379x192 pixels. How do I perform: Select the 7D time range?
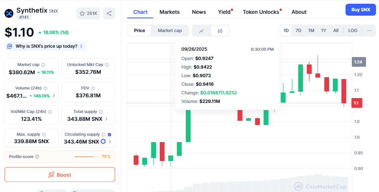(x=298, y=31)
